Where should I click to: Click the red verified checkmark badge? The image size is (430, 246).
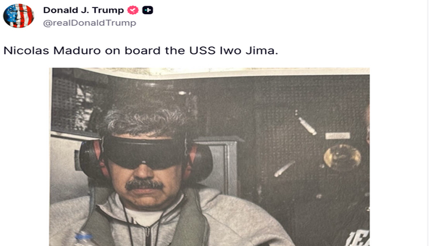pyautogui.click(x=133, y=10)
